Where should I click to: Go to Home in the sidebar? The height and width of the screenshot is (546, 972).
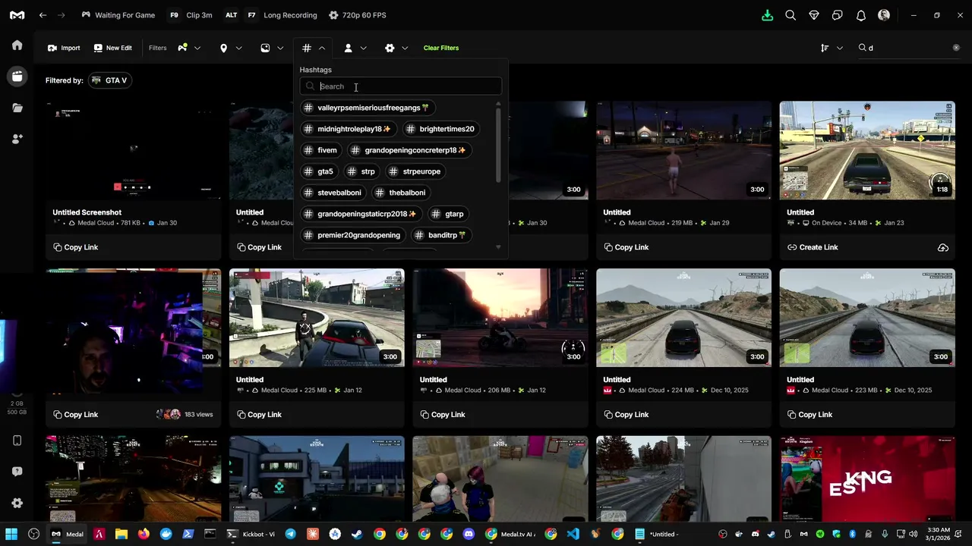(x=17, y=45)
